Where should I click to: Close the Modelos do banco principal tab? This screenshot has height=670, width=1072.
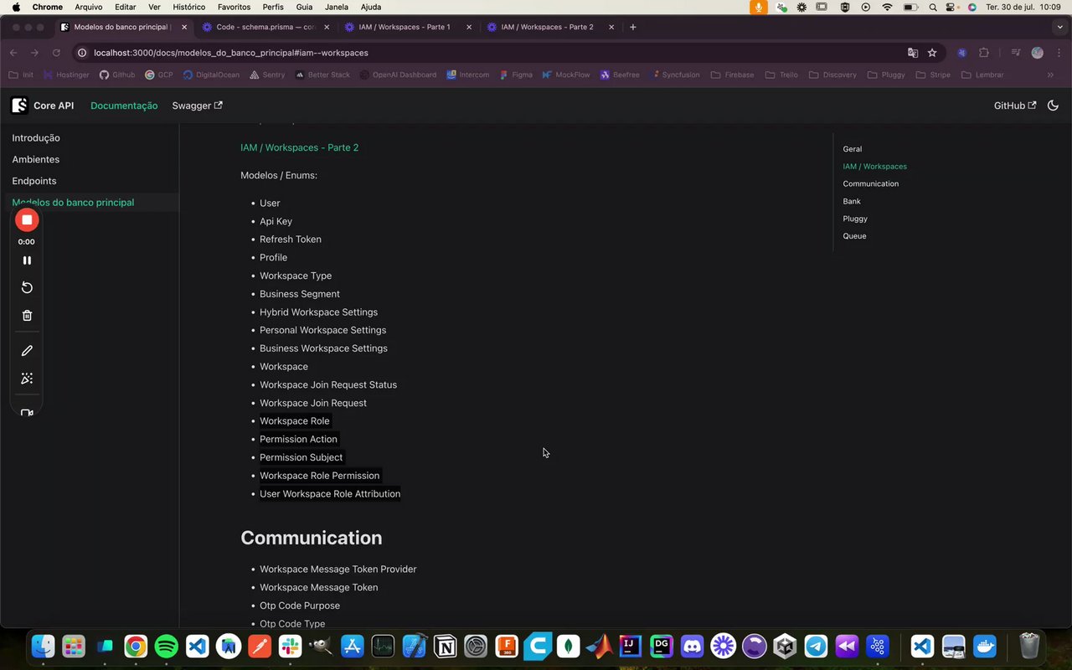(184, 27)
